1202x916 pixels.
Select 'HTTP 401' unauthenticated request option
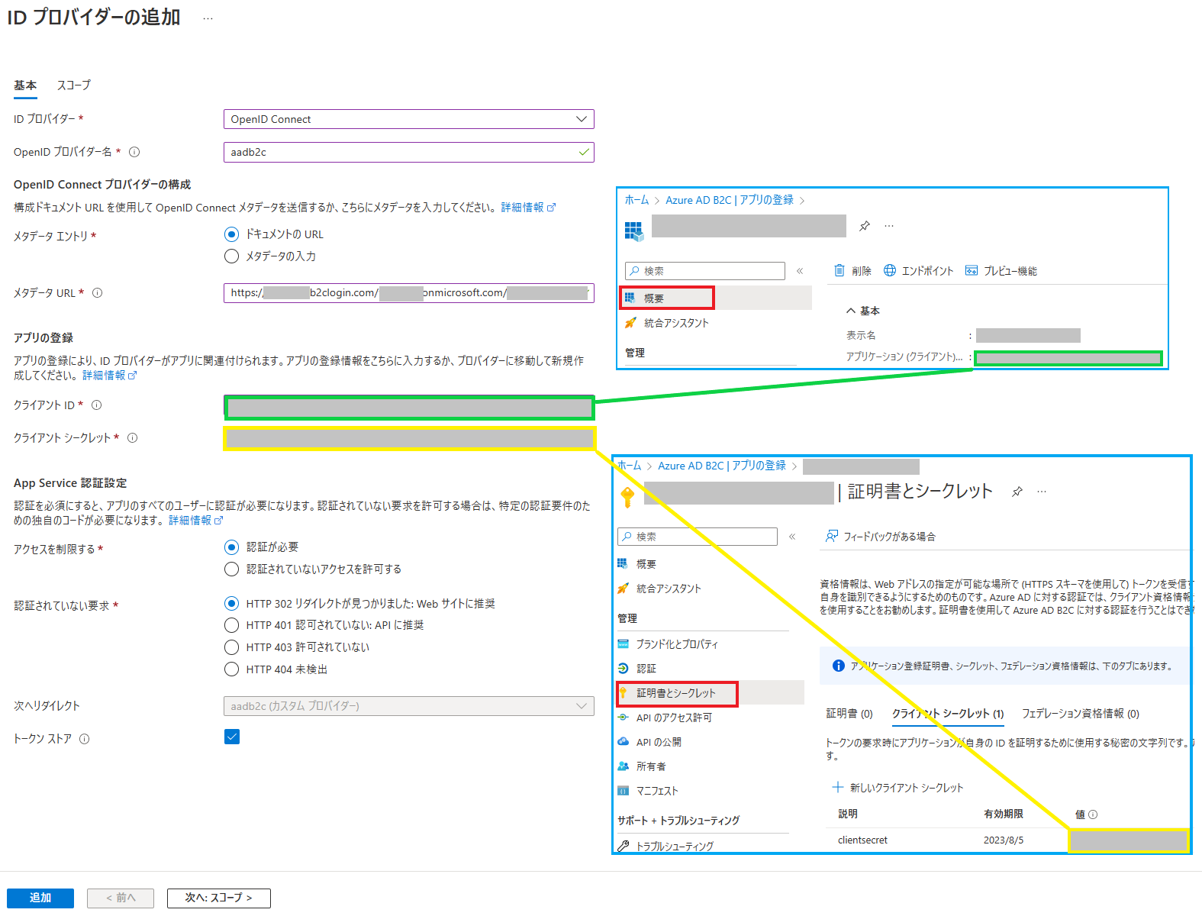(x=232, y=625)
